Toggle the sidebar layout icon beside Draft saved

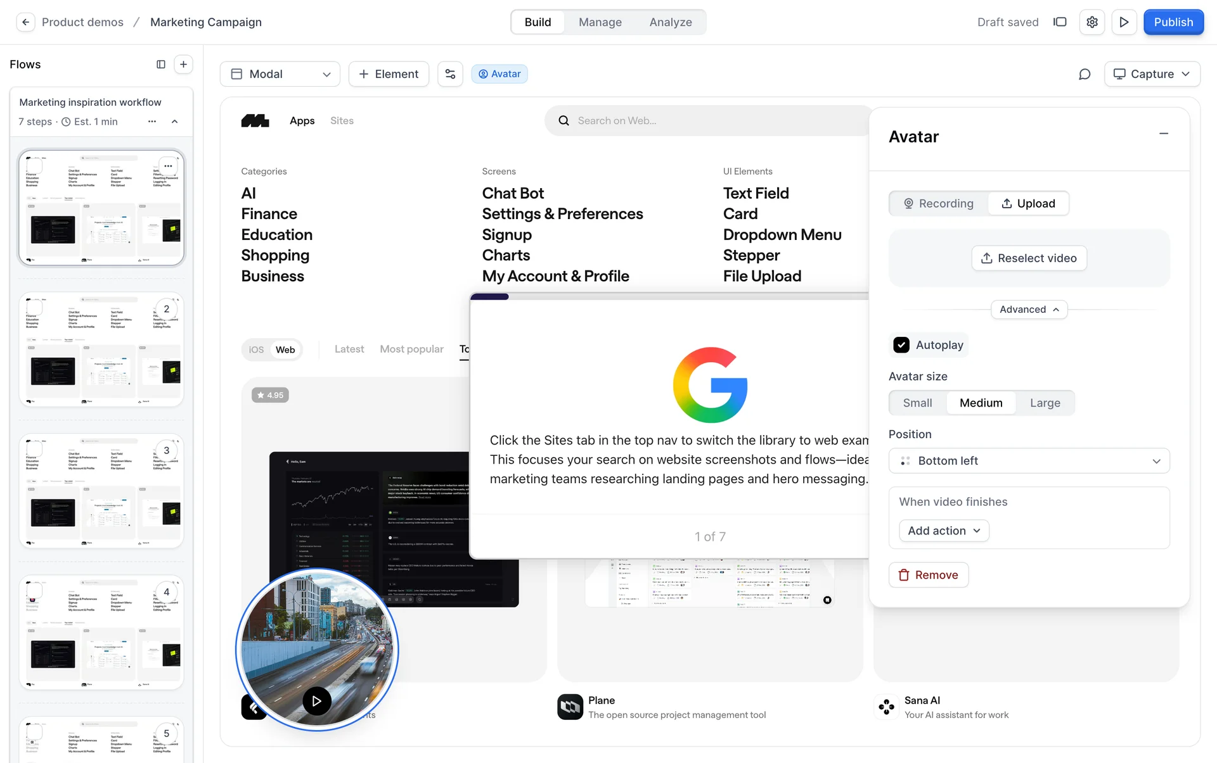(x=1060, y=22)
